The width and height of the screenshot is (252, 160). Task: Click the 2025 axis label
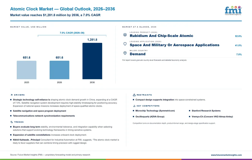[x=27, y=82]
